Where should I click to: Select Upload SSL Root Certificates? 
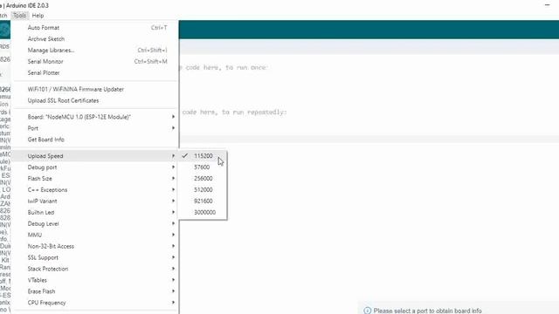[x=94, y=101]
